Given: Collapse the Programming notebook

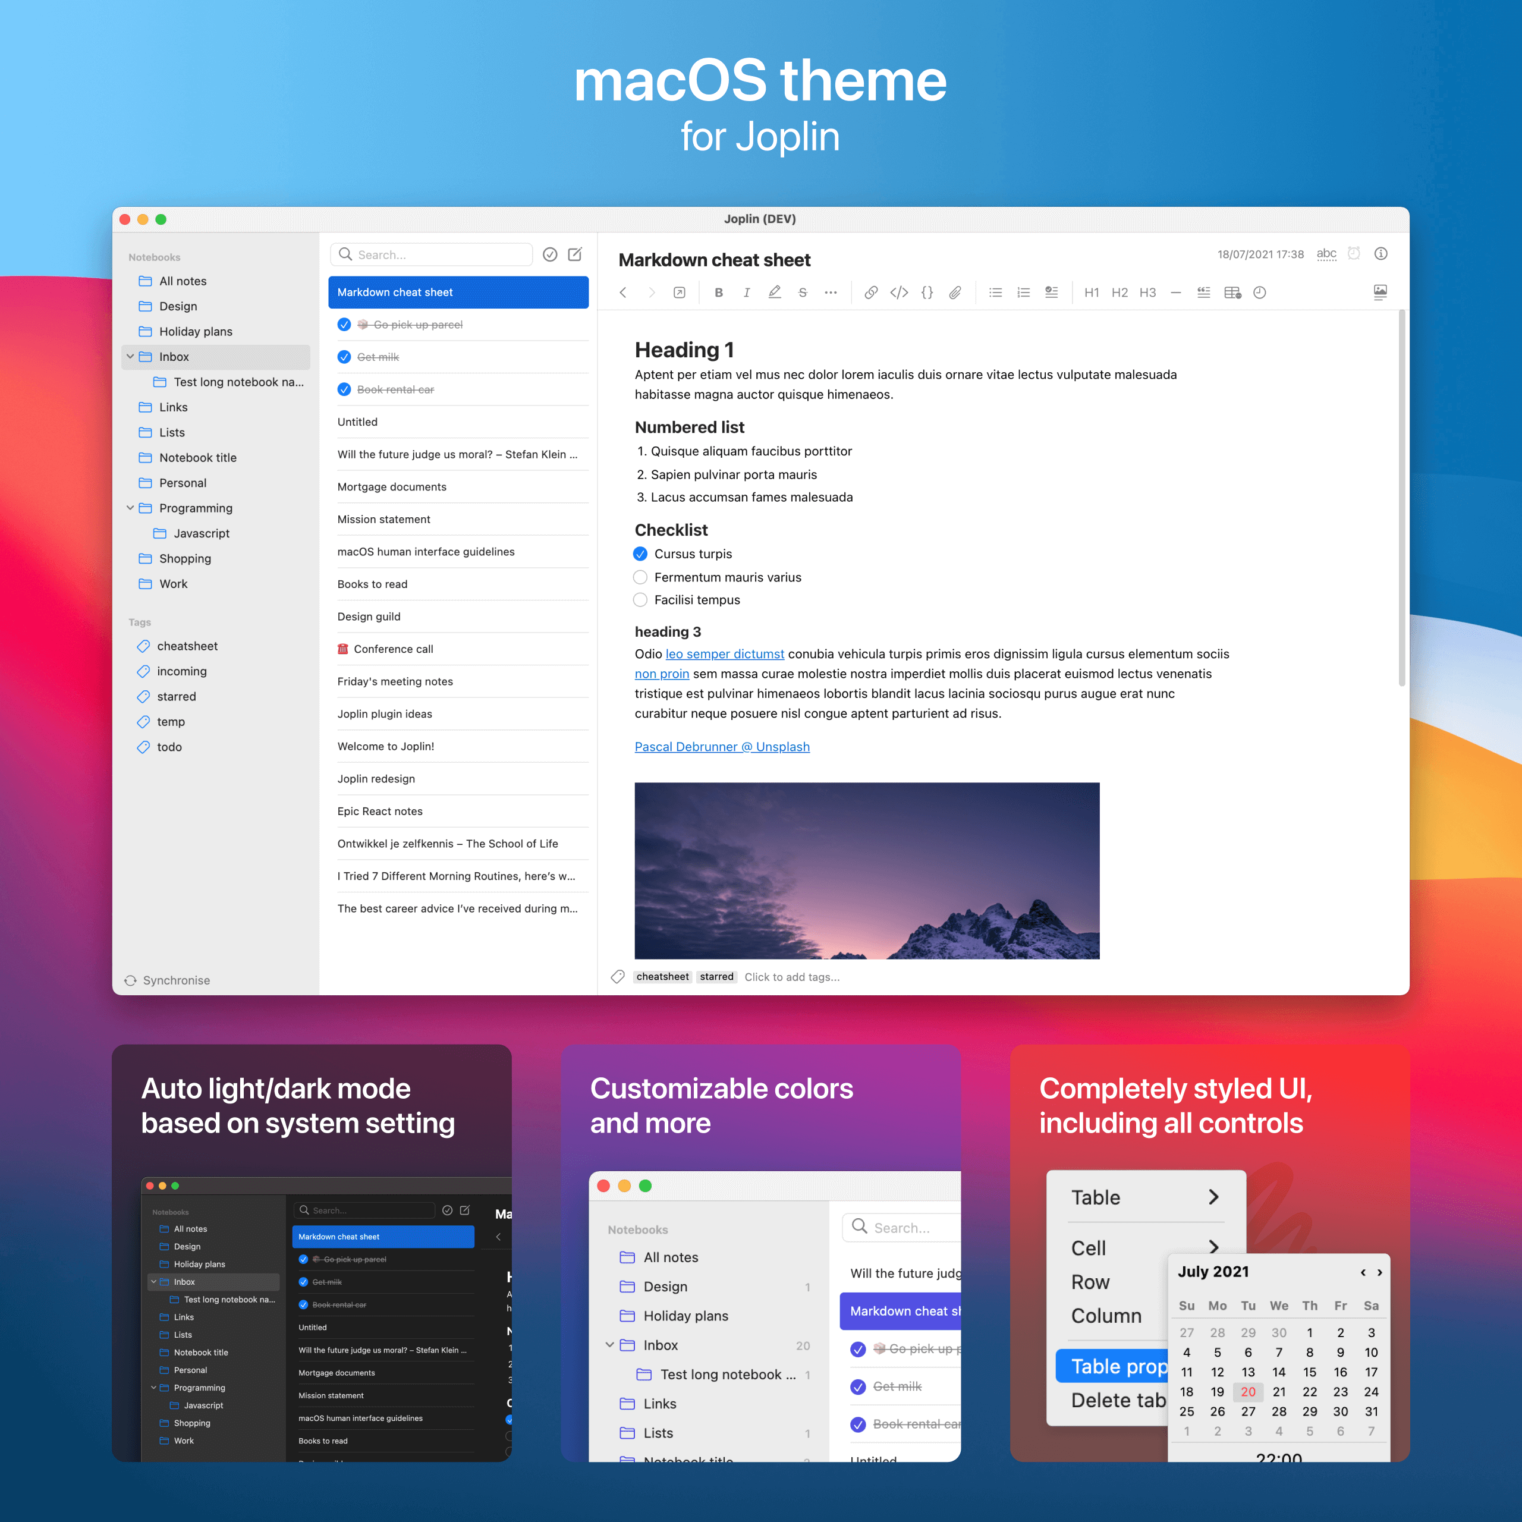Looking at the screenshot, I should pos(130,508).
